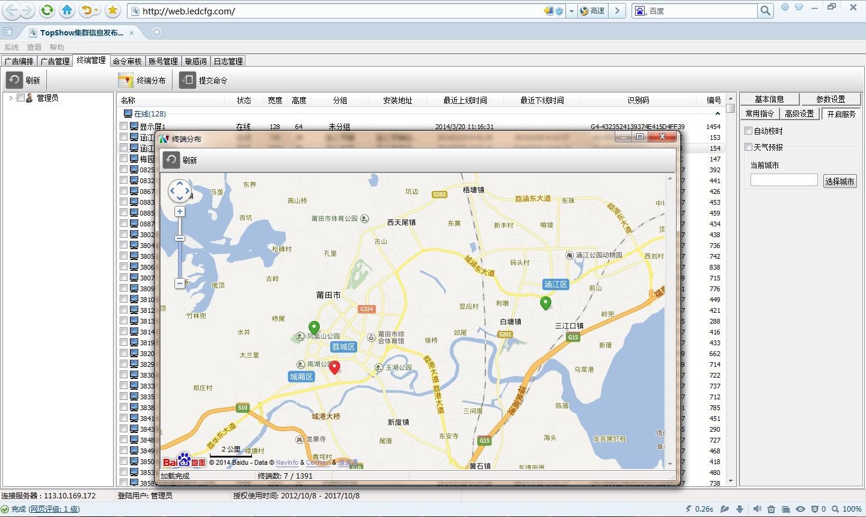Click the browser back arrow button
Viewport: 866px width, 517px height.
tap(11, 10)
